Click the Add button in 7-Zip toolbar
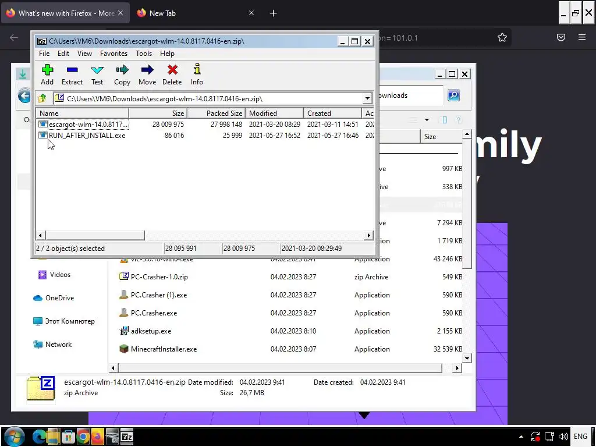Screen dimensions: 596x447 point(47,75)
